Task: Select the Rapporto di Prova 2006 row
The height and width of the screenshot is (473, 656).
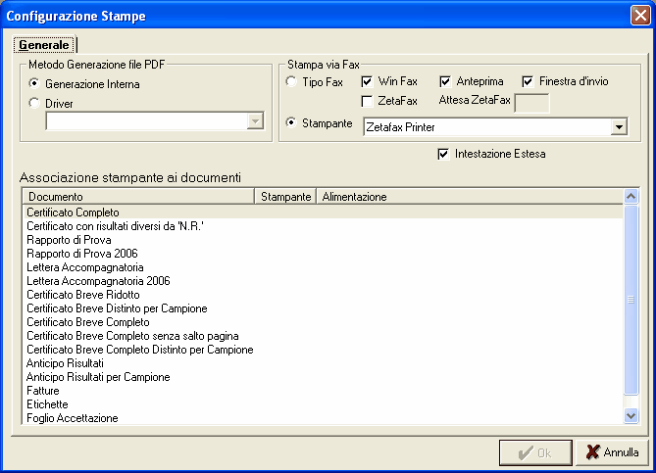Action: click(x=324, y=254)
